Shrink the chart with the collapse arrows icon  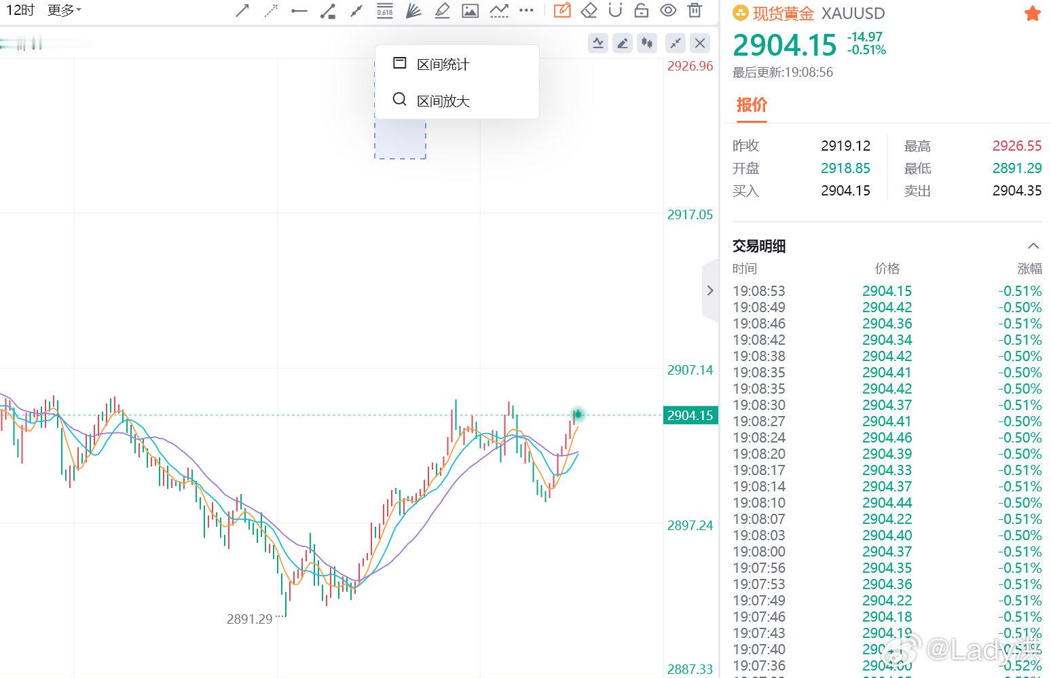676,43
